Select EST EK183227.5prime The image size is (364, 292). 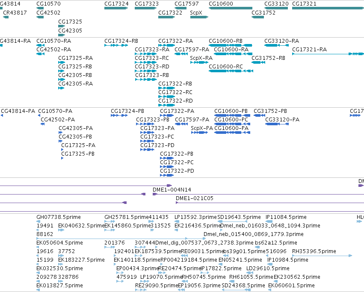pos(61,264)
